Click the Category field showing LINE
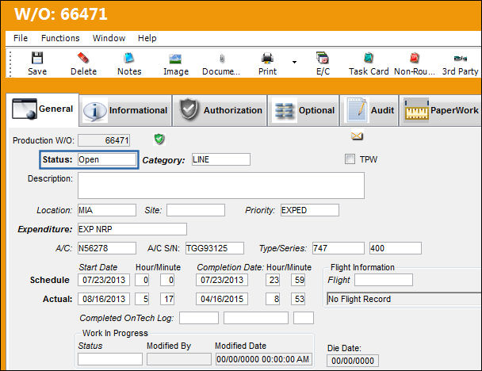 click(x=221, y=159)
